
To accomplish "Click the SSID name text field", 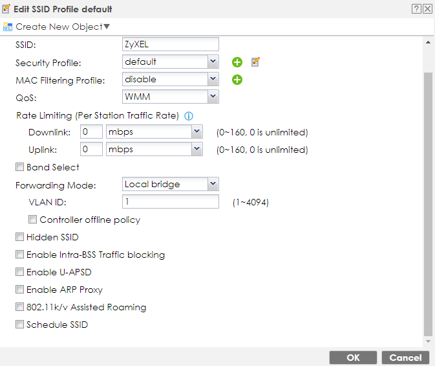I will (170, 44).
